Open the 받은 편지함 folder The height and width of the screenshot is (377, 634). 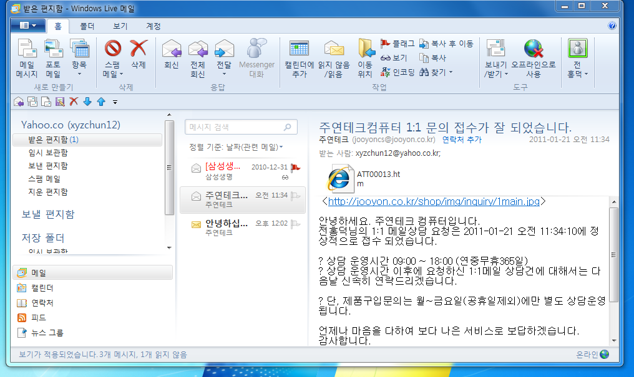(87, 140)
